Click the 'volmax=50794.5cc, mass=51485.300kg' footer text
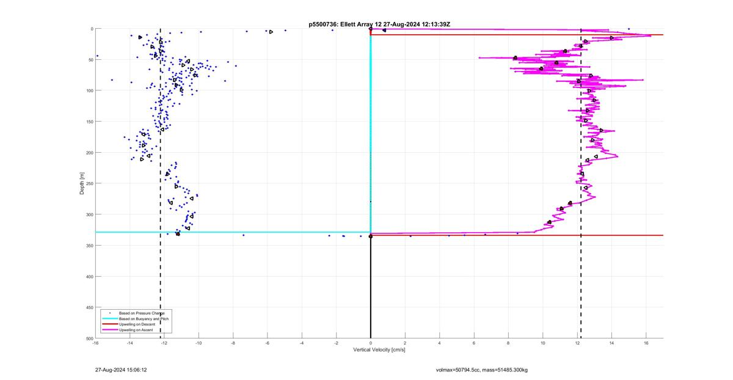The image size is (733, 380). pos(482,370)
